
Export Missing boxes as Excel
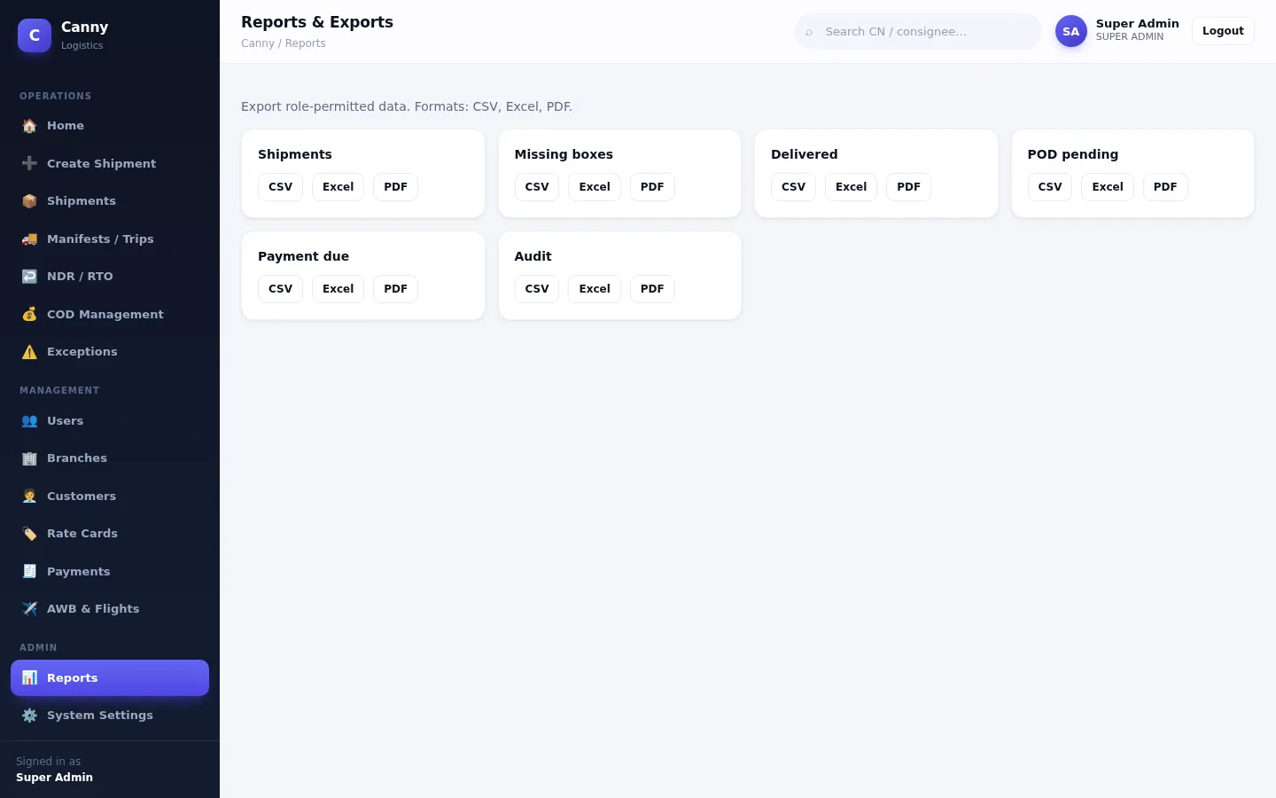[595, 187]
